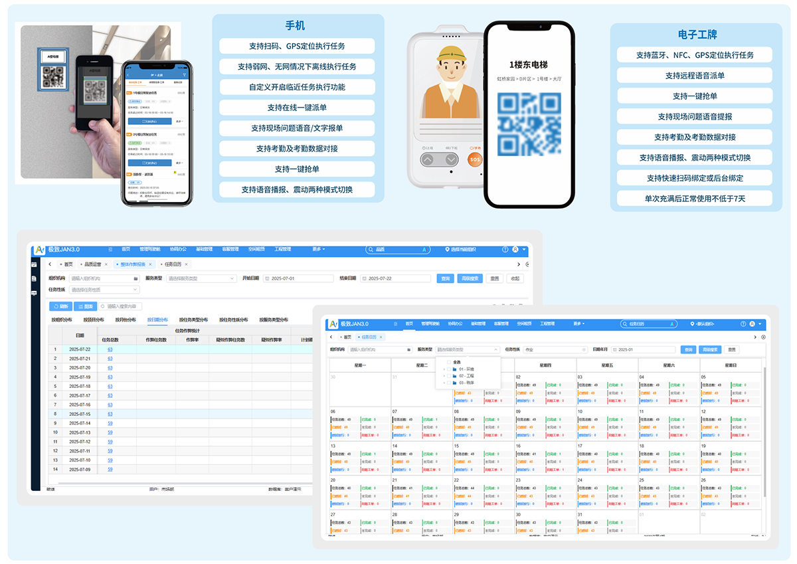Check the 03 - 秩序 checkbox
797x564 pixels.
pyautogui.click(x=448, y=383)
